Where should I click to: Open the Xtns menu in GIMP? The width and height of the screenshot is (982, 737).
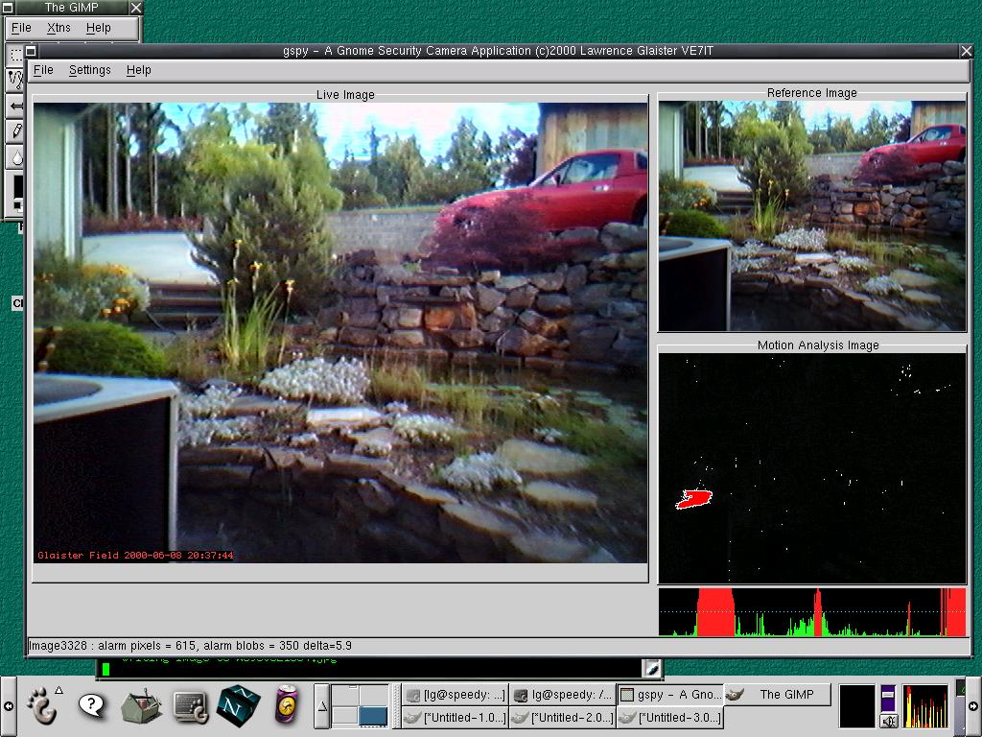pos(58,28)
